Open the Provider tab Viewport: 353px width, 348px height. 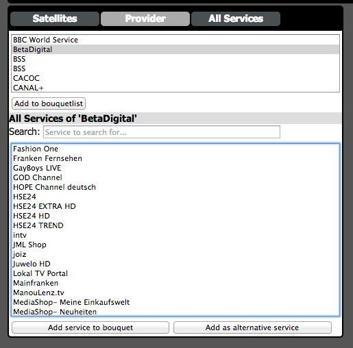click(145, 18)
